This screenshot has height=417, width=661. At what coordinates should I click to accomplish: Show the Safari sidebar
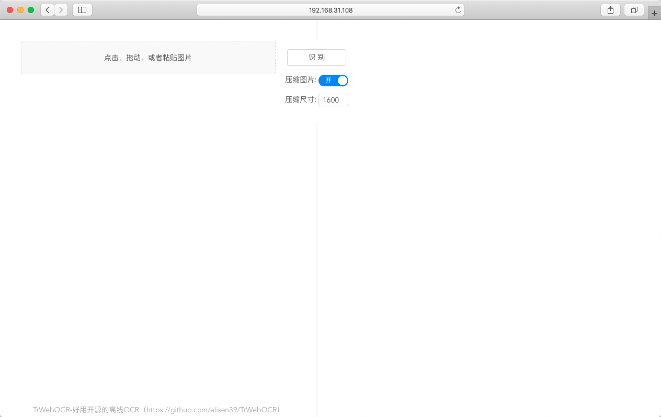tap(82, 10)
